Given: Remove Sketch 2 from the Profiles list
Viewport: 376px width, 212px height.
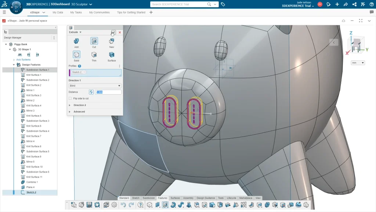Looking at the screenshot, I should pyautogui.click(x=84, y=72).
